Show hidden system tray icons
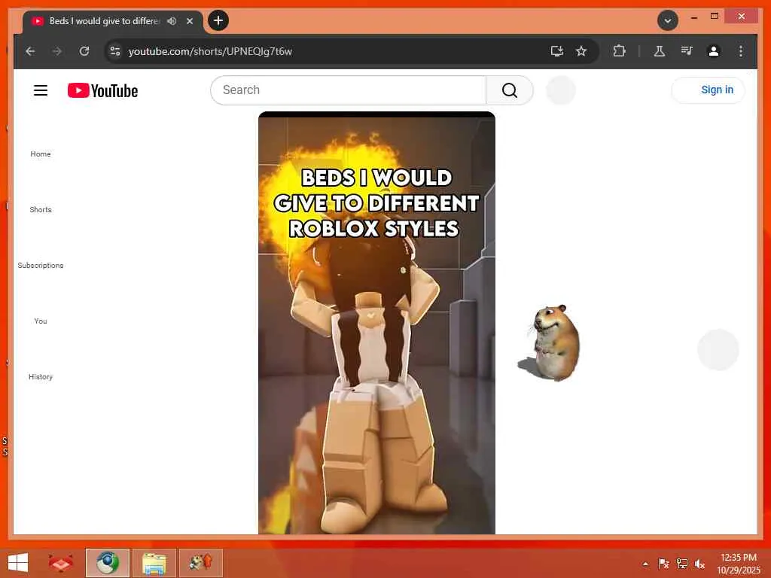771x578 pixels. tap(645, 564)
